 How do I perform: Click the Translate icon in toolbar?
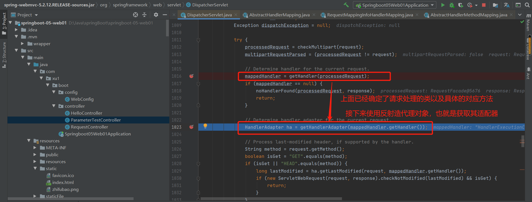pos(507,5)
